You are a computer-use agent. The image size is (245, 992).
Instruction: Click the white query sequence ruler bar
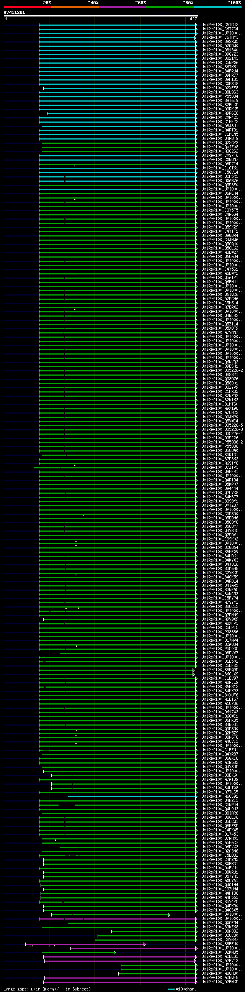click(x=101, y=16)
